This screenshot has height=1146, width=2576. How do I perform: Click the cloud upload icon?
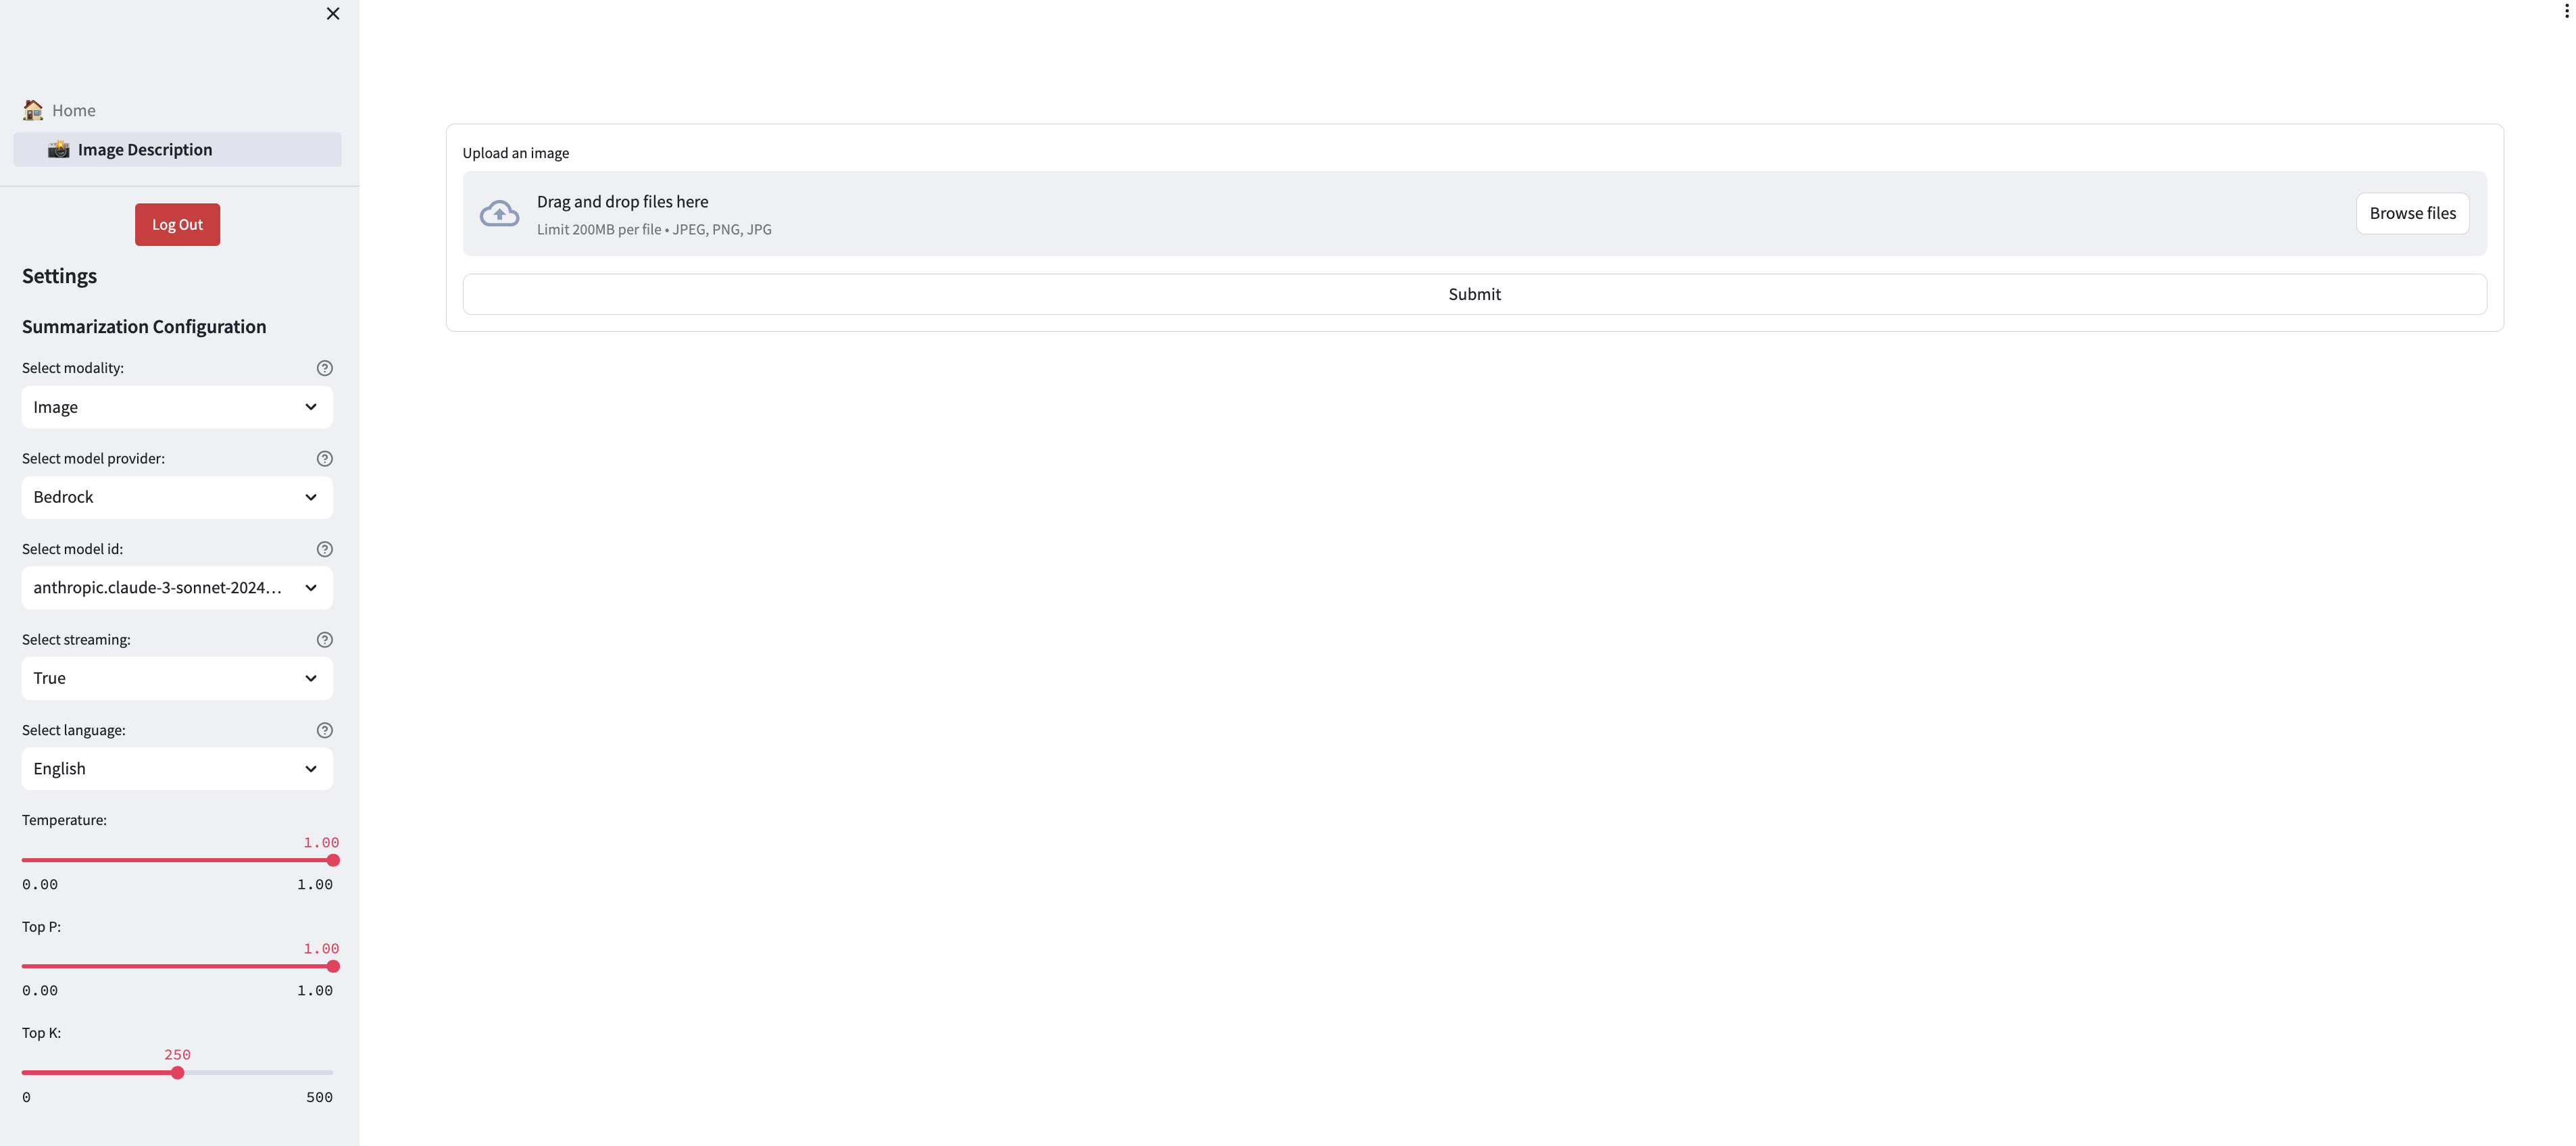pos(499,213)
